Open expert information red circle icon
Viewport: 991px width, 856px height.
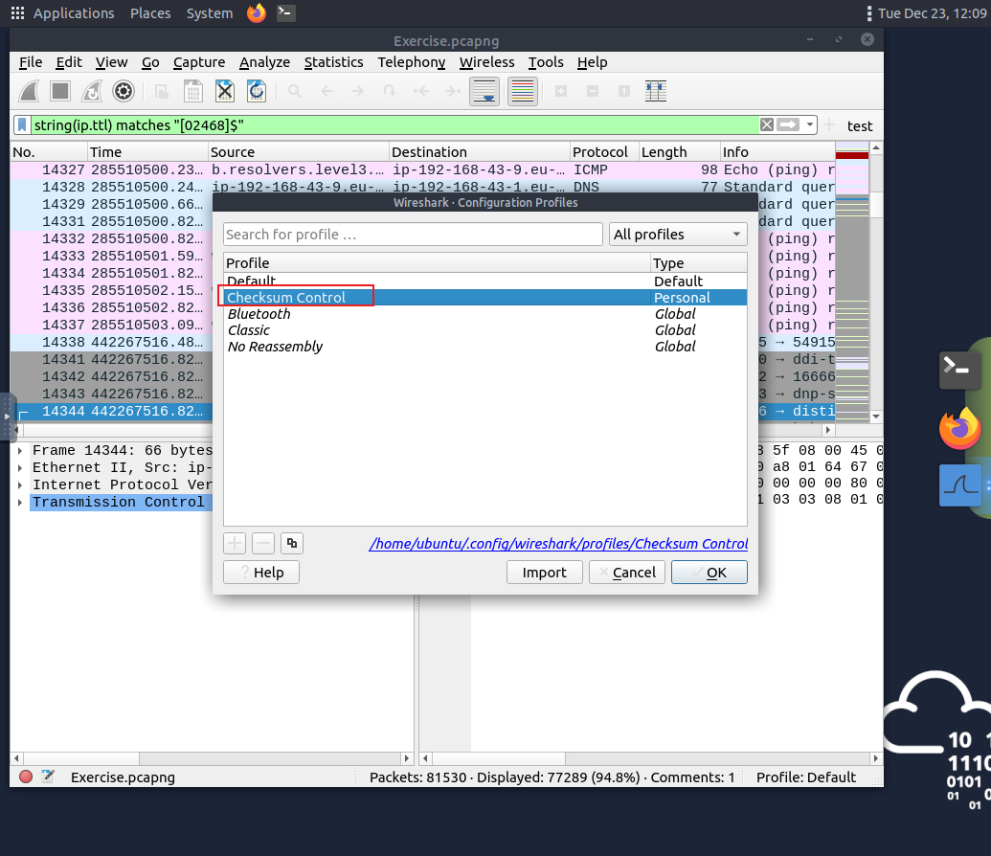26,777
